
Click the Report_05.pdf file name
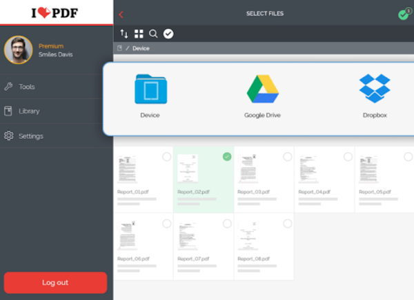pyautogui.click(x=375, y=192)
